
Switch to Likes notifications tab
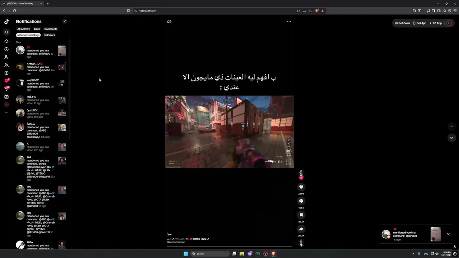tap(37, 29)
